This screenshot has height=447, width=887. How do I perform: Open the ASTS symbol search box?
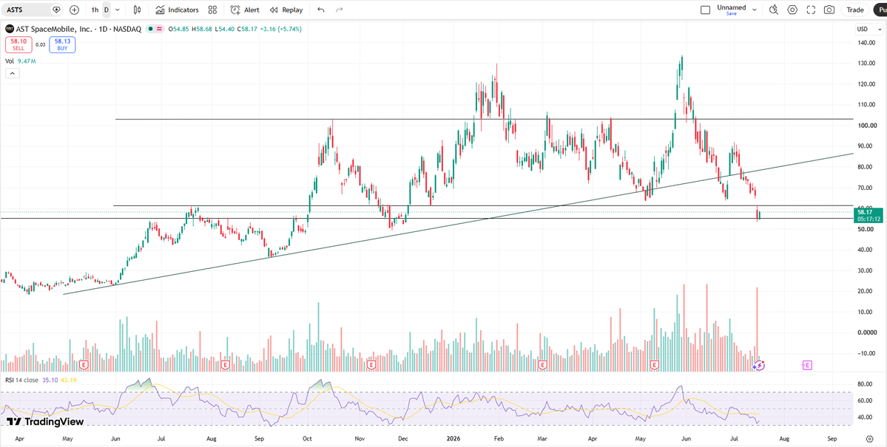coord(33,10)
